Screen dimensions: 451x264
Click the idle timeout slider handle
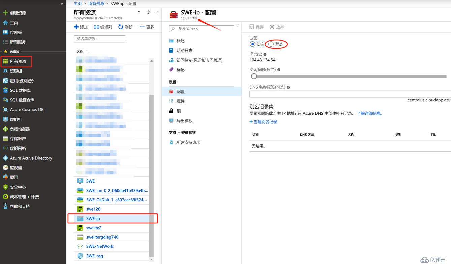tap(254, 76)
